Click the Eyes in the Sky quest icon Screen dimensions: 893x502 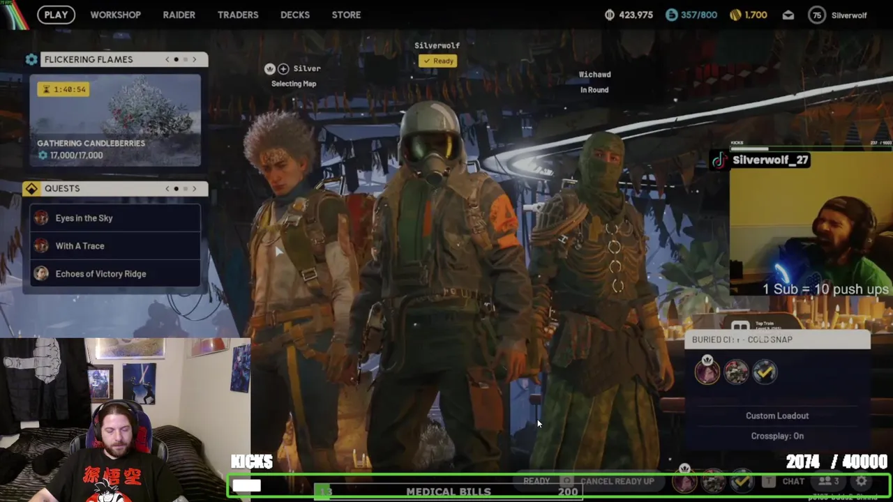(x=41, y=218)
